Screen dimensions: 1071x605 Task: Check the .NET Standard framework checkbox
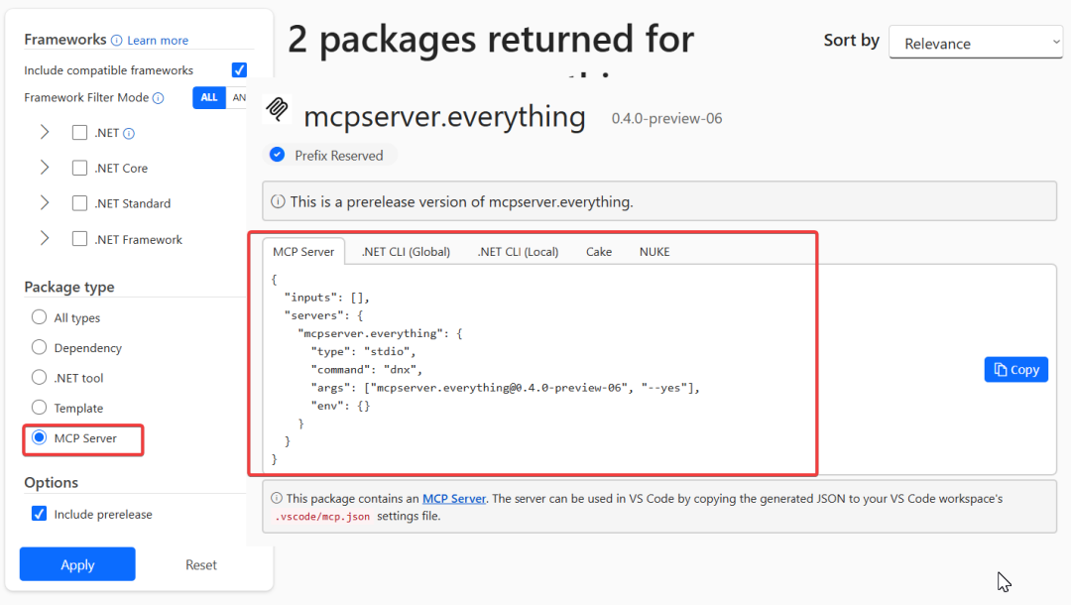[x=80, y=202]
